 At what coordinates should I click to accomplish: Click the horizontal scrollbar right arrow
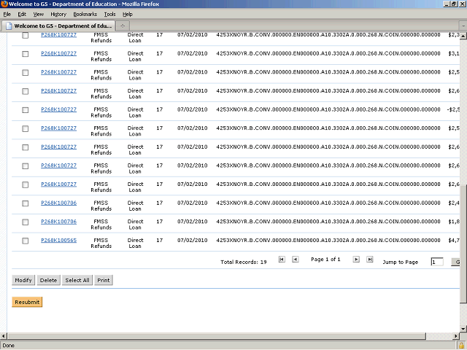455,335
